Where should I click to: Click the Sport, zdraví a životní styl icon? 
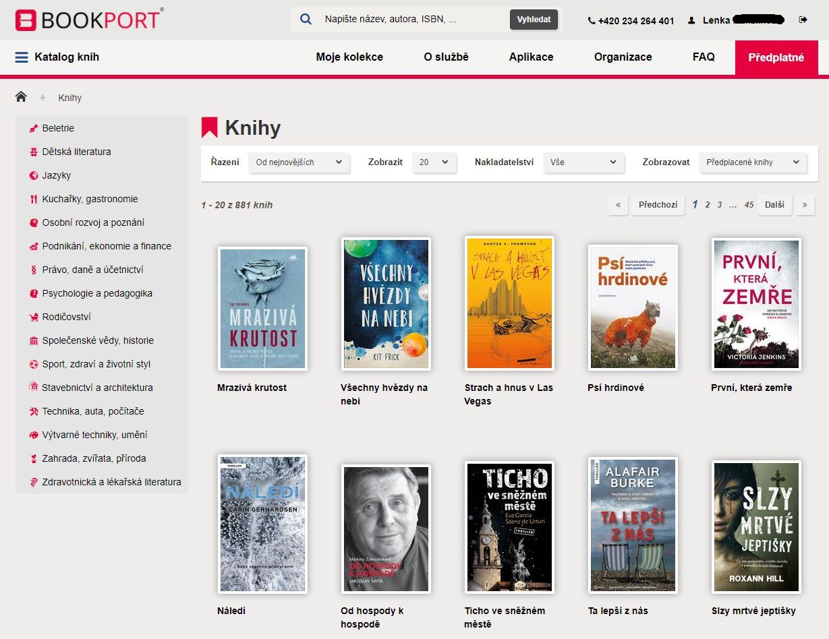[x=34, y=364]
